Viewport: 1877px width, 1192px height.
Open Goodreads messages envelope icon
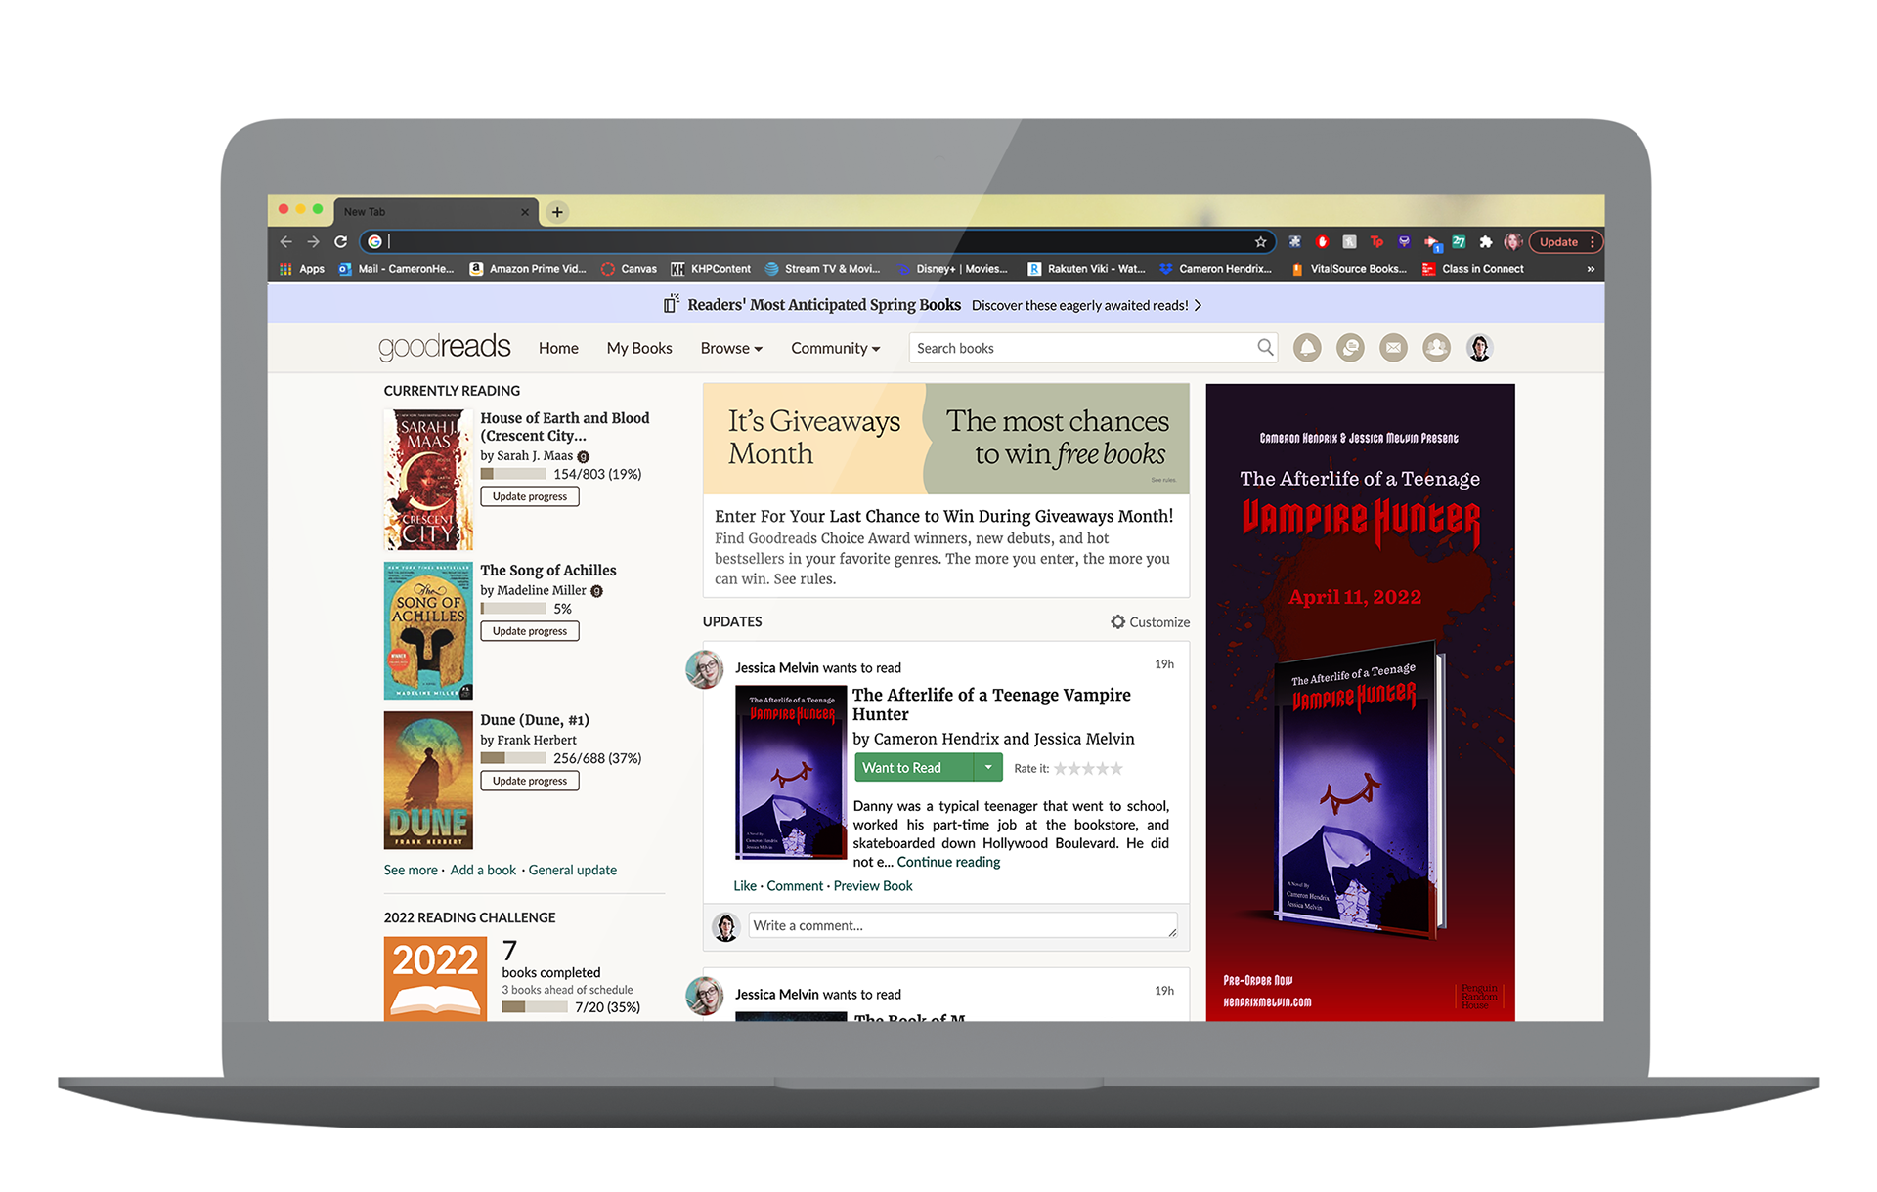(x=1393, y=348)
